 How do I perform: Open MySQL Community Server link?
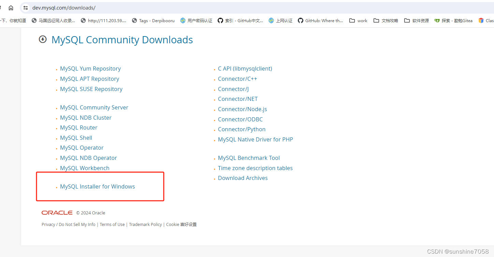(94, 107)
